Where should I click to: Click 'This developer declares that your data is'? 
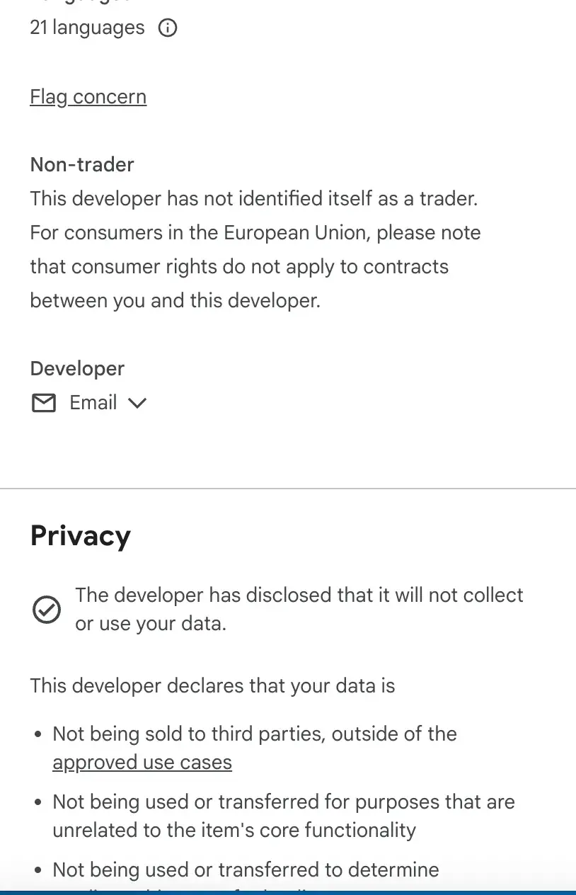(x=212, y=686)
